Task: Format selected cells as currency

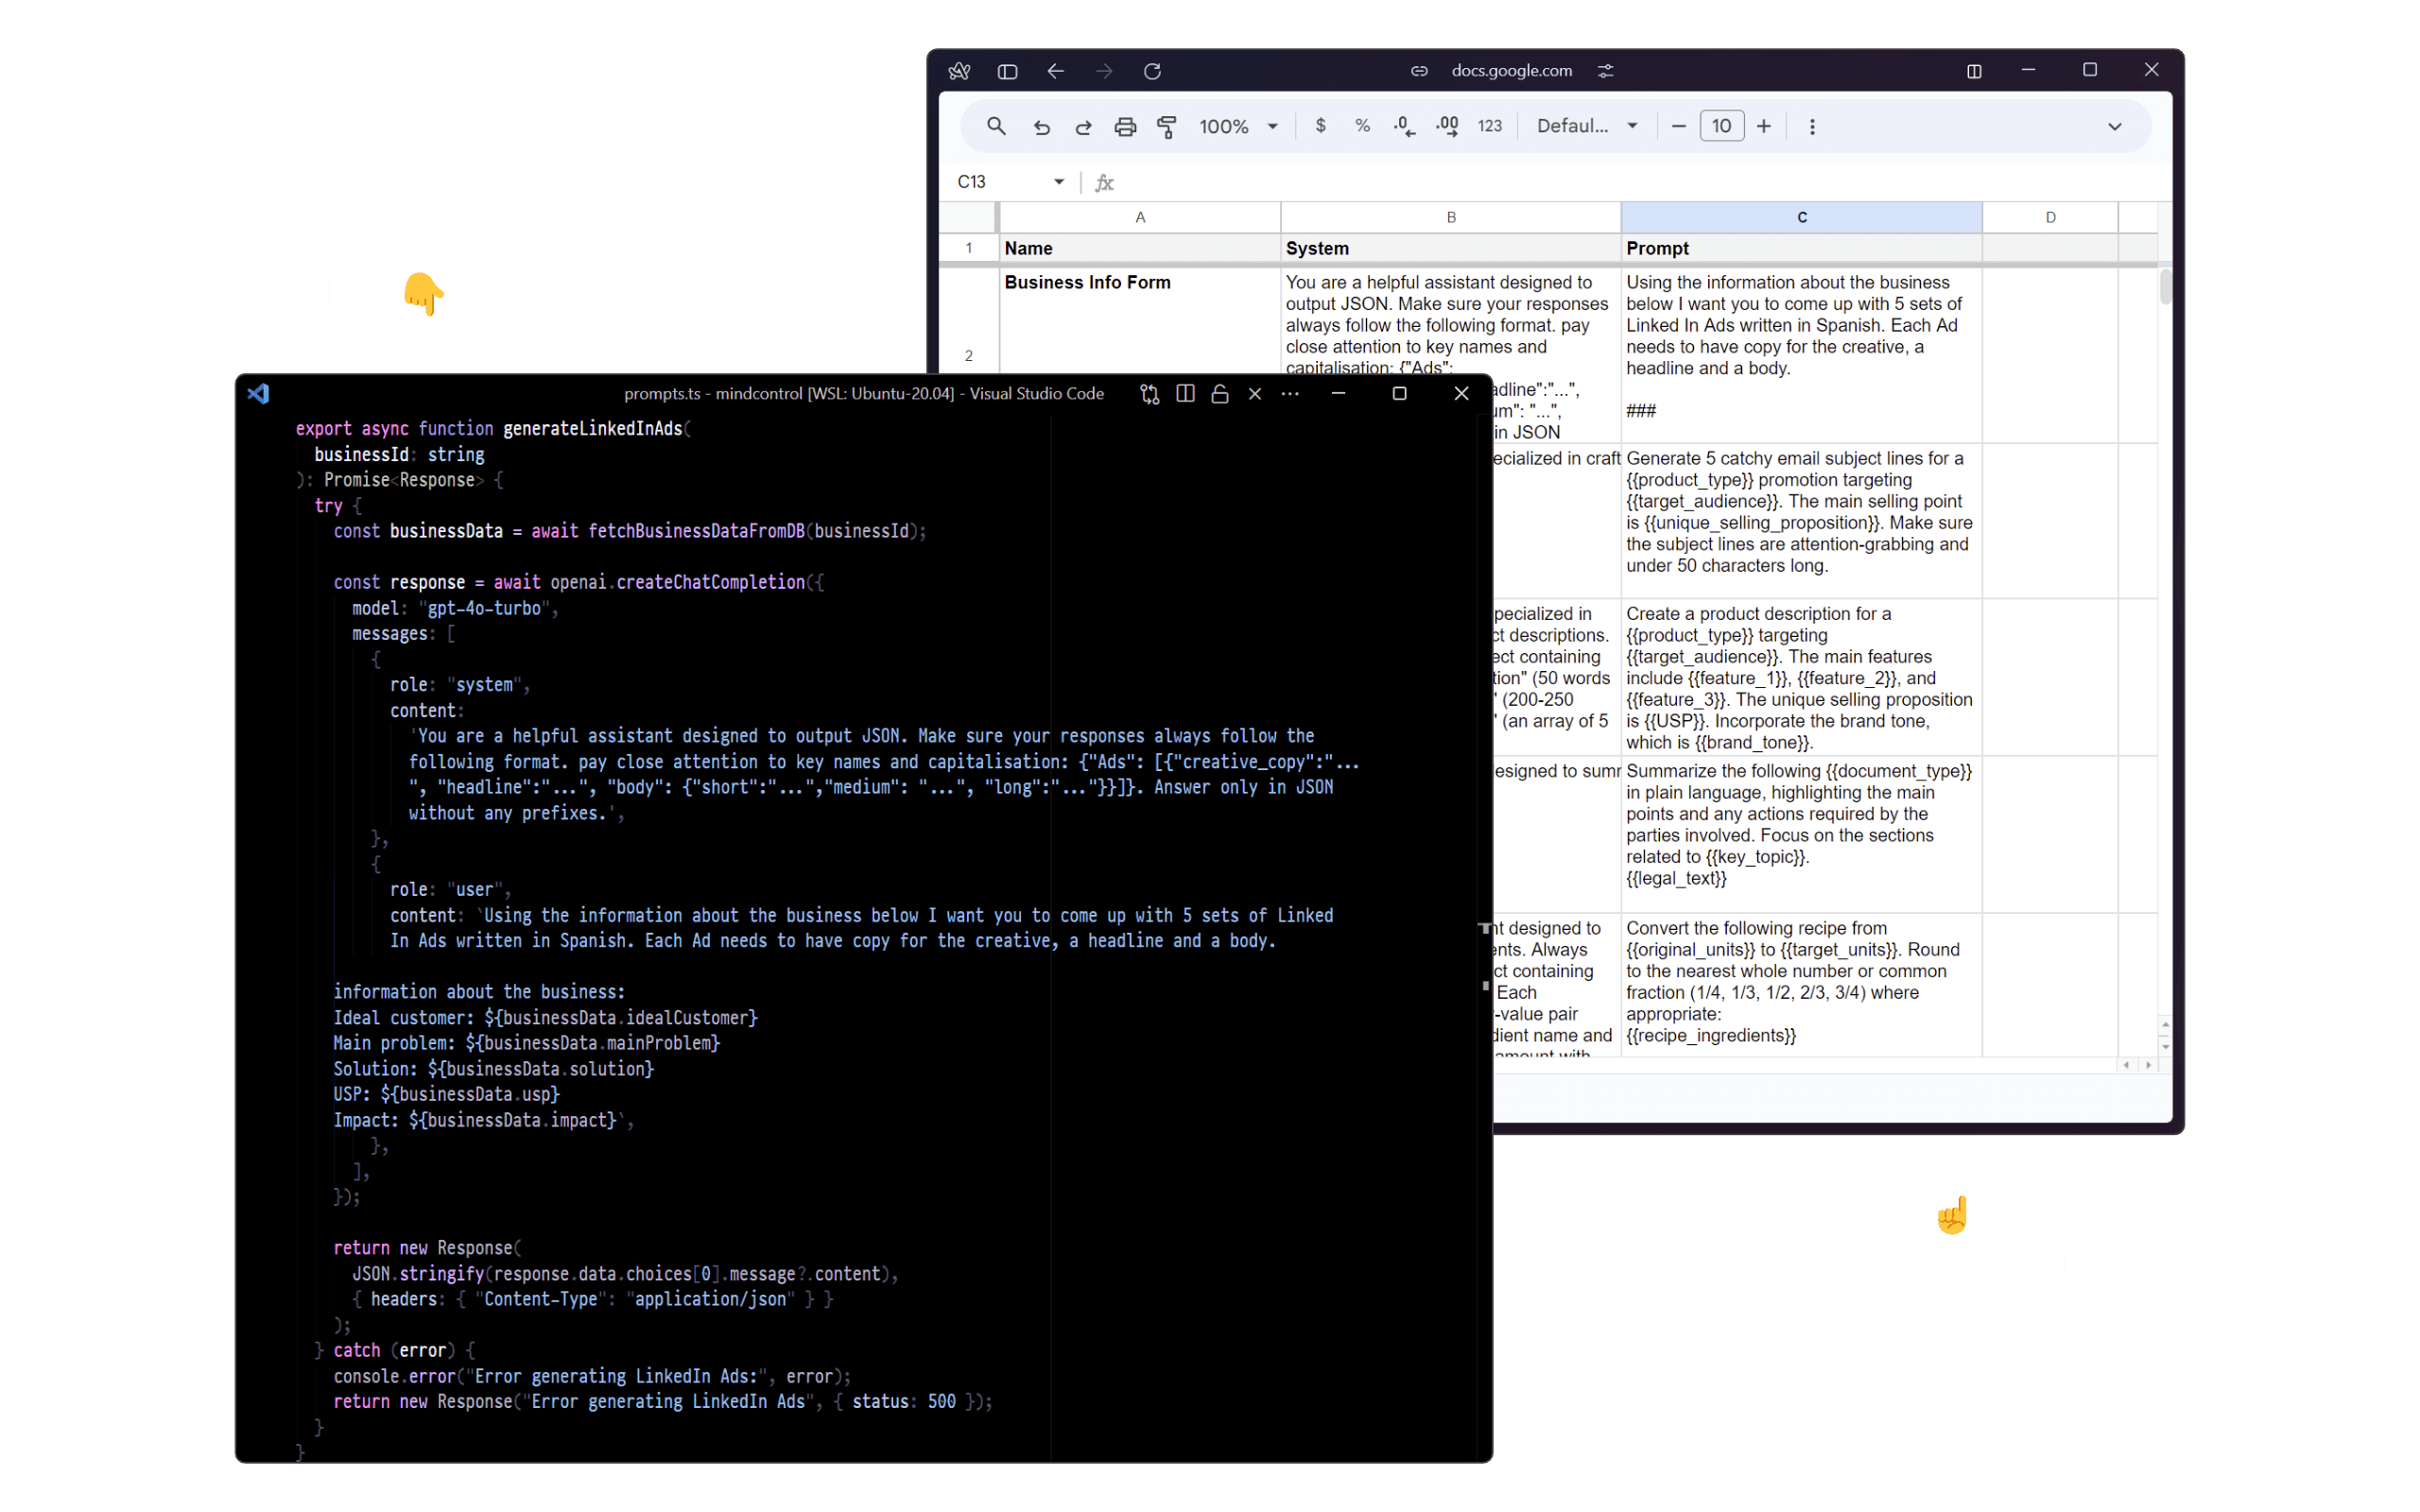Action: pyautogui.click(x=1320, y=126)
